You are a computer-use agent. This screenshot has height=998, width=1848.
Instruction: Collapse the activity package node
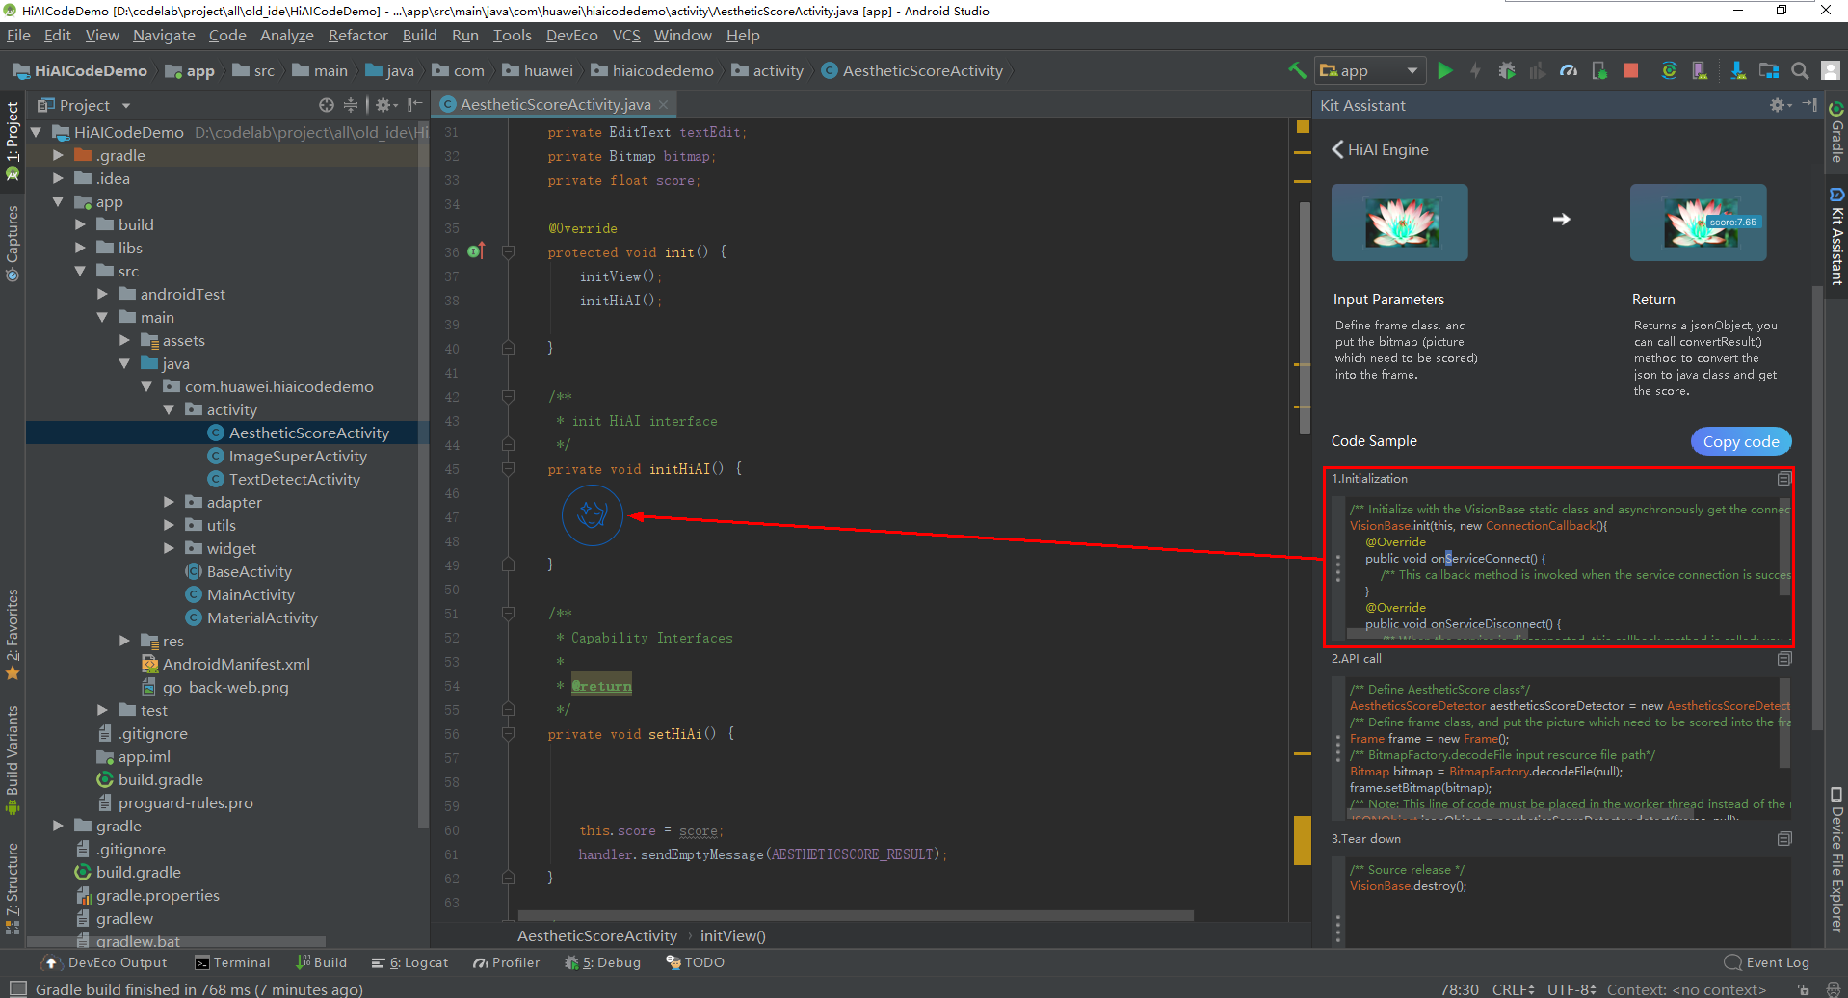(x=169, y=409)
